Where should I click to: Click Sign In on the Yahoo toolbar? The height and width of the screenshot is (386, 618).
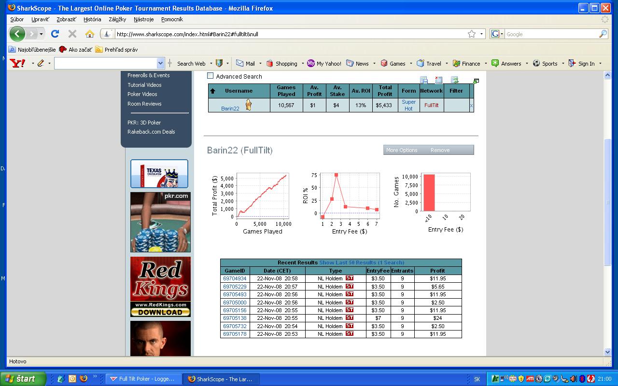pos(581,63)
